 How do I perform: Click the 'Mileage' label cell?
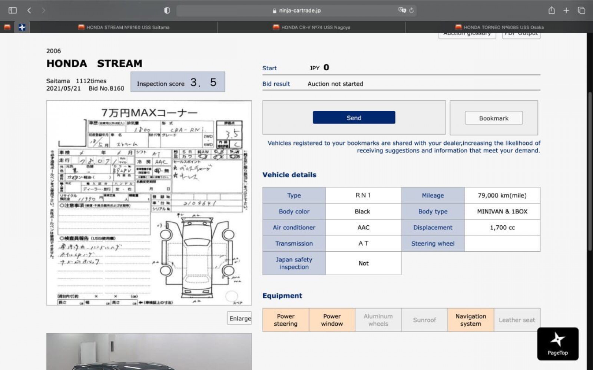[433, 195]
